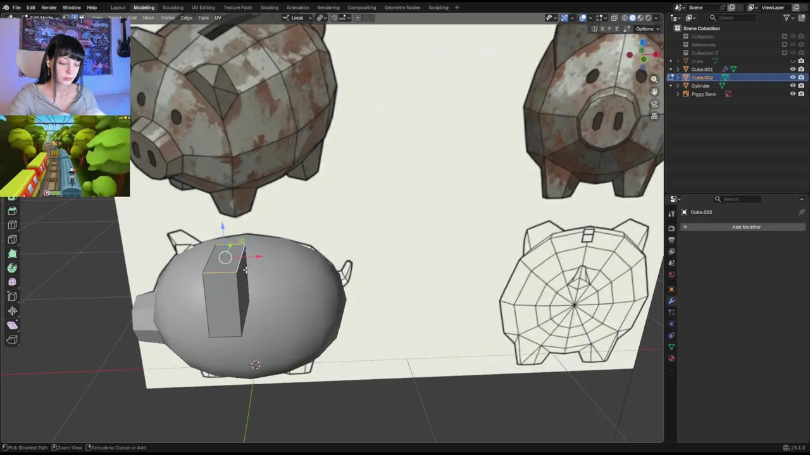The height and width of the screenshot is (455, 810).
Task: Click the mesh mirror symmetry icon
Action: coord(595,28)
